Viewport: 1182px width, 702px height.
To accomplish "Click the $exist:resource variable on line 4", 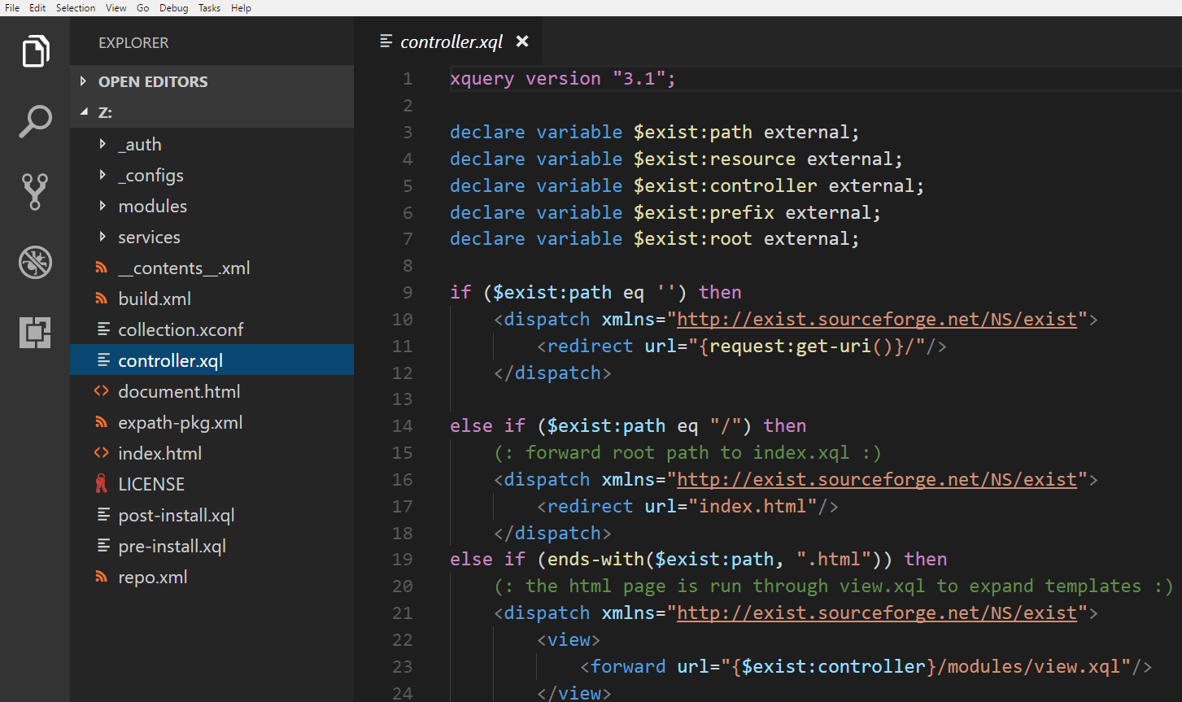I will click(715, 159).
